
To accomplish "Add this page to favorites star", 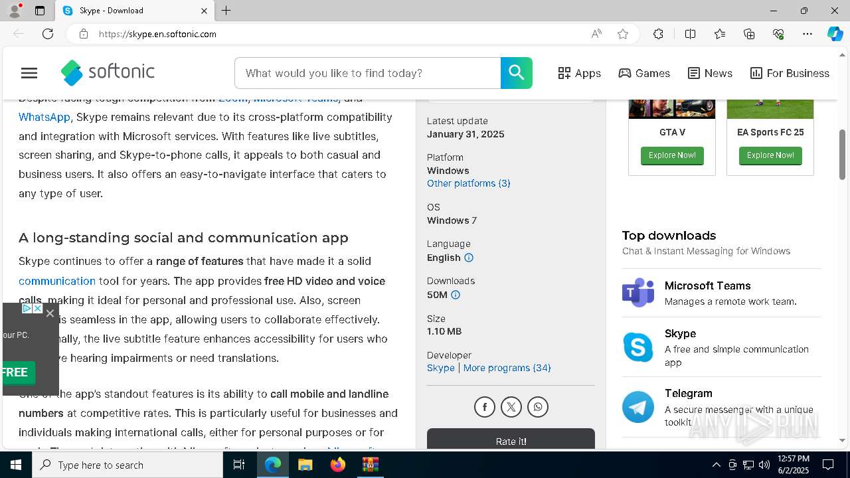I will pos(623,34).
